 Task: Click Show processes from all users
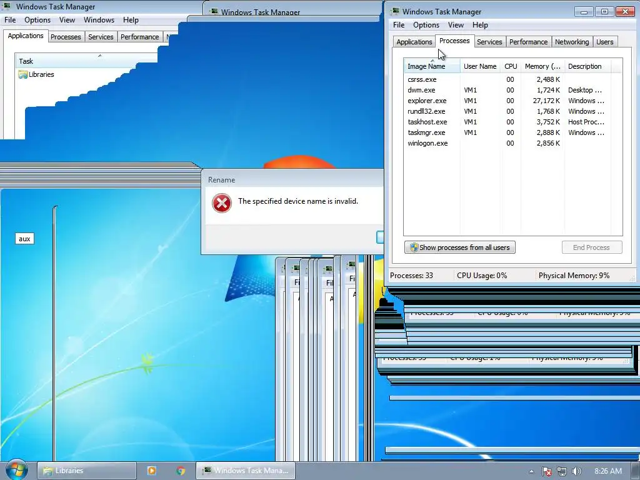tap(460, 247)
